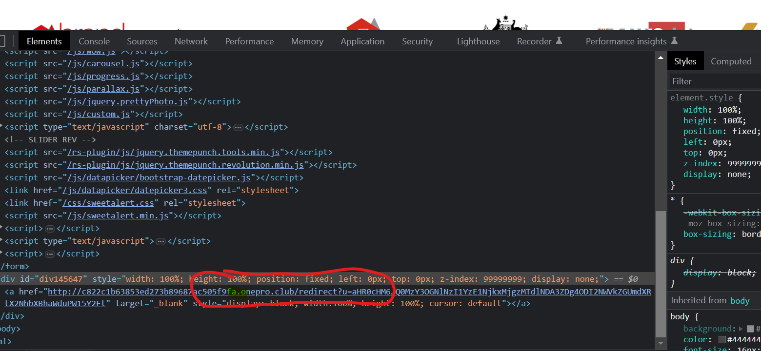The width and height of the screenshot is (761, 351).
Task: Expand ellipsis of text/javascript script without charset
Action: 160,241
